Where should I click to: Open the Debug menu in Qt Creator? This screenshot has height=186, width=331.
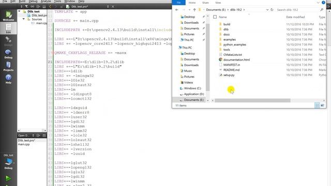coord(33,1)
